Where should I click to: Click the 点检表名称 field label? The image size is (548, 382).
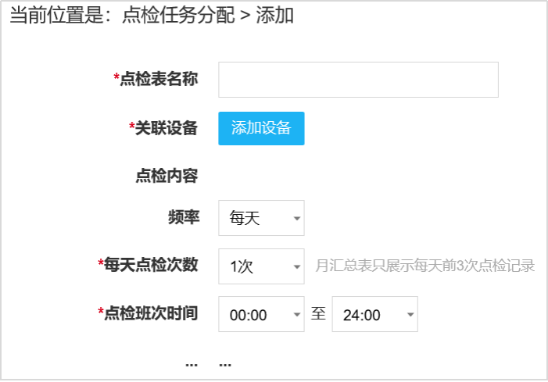pyautogui.click(x=158, y=79)
